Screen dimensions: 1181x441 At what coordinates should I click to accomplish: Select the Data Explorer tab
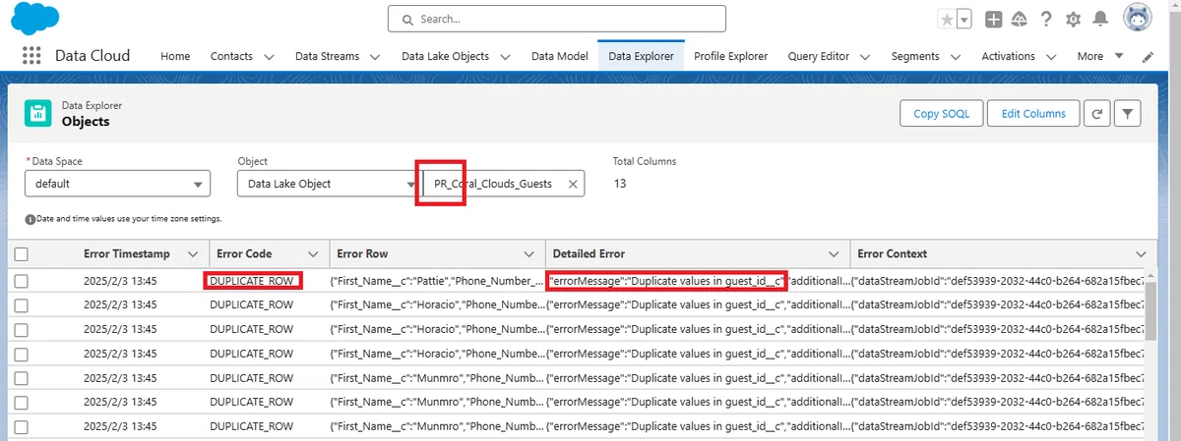(641, 56)
